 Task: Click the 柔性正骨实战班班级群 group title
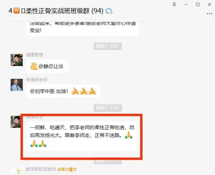point(57,11)
